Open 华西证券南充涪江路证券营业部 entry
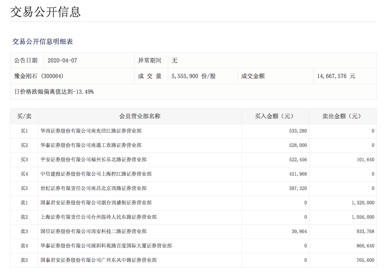This screenshot has height=272, width=387. [91, 131]
